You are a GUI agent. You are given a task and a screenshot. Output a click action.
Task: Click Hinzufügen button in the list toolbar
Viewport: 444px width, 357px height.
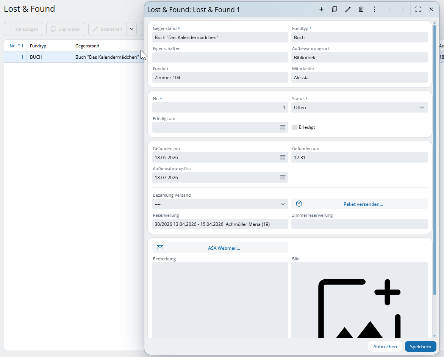pyautogui.click(x=23, y=29)
